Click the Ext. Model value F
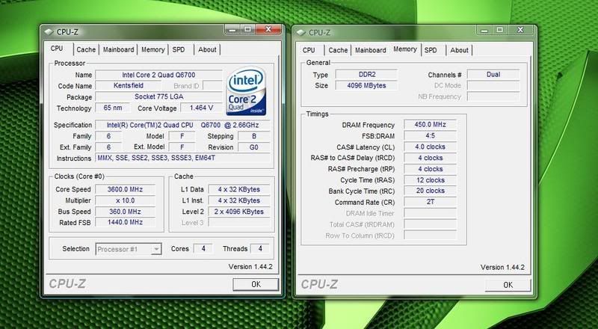The width and height of the screenshot is (598, 329). click(182, 147)
